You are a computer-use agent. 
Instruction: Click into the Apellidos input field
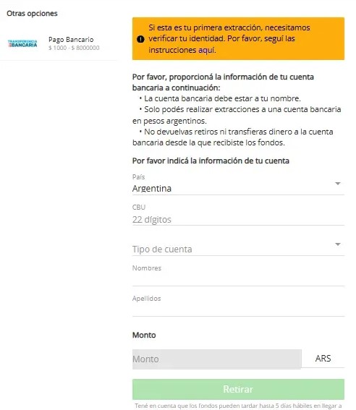238,309
